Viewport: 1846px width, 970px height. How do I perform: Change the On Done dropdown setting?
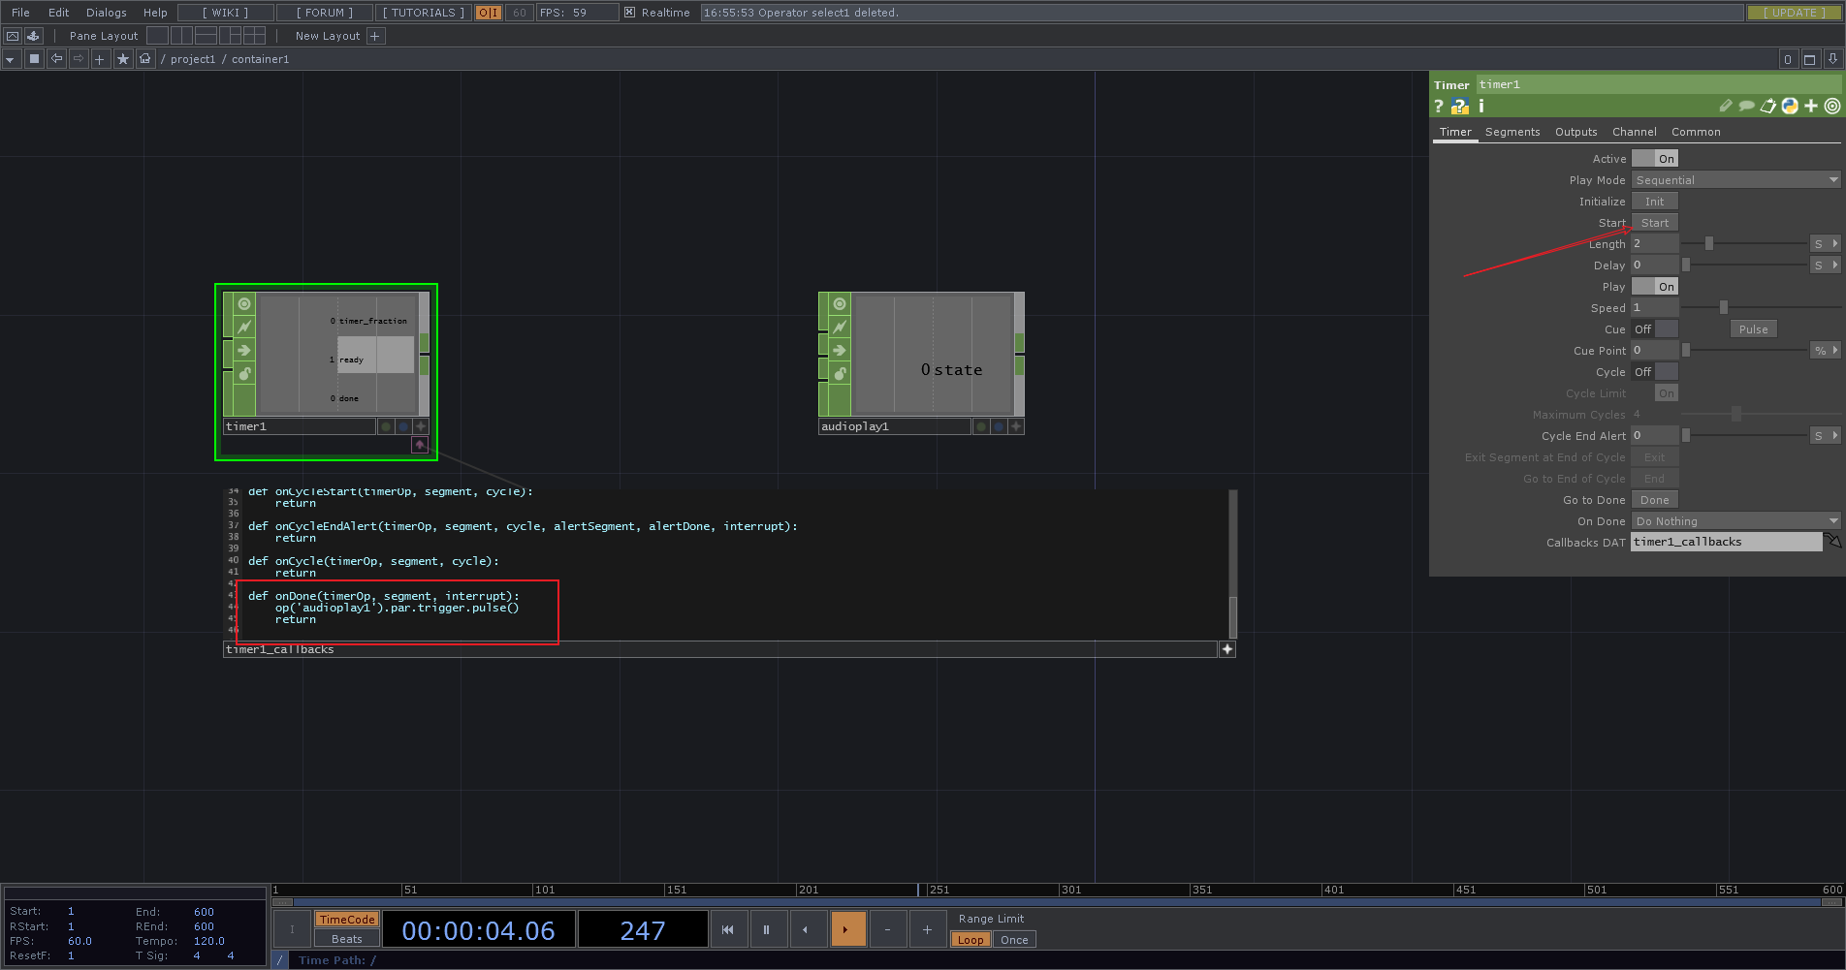tap(1735, 520)
